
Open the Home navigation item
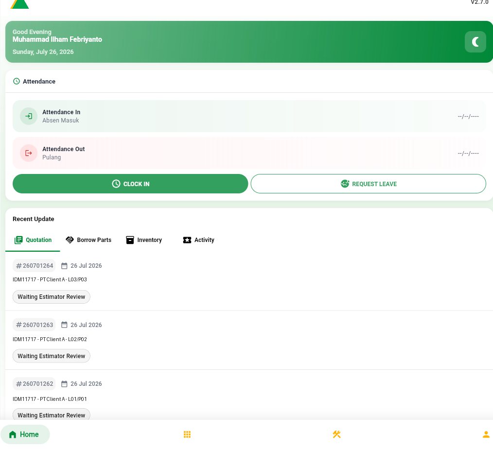pyautogui.click(x=25, y=434)
